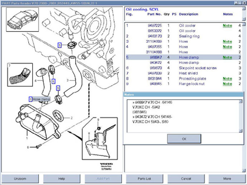Select the Heat shield row

[183, 73]
